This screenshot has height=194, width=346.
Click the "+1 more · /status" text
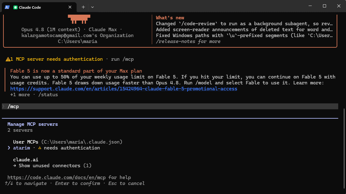pos(34,95)
